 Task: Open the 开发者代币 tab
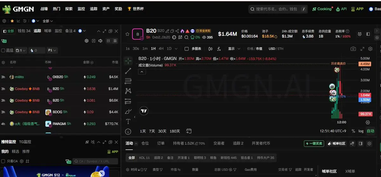261,143
